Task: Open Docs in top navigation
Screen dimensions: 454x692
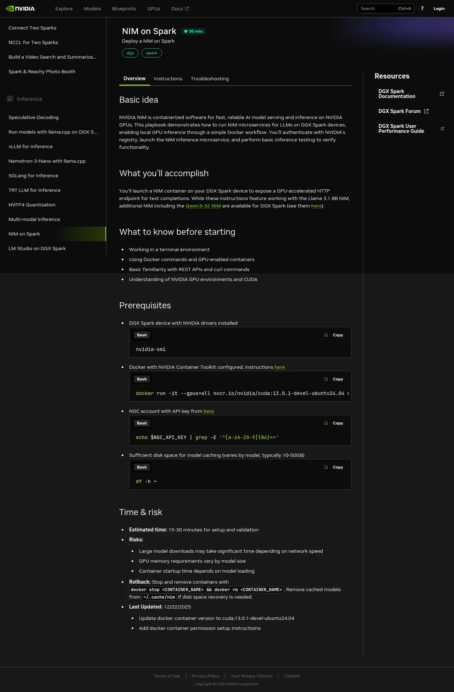Action: pyautogui.click(x=180, y=9)
